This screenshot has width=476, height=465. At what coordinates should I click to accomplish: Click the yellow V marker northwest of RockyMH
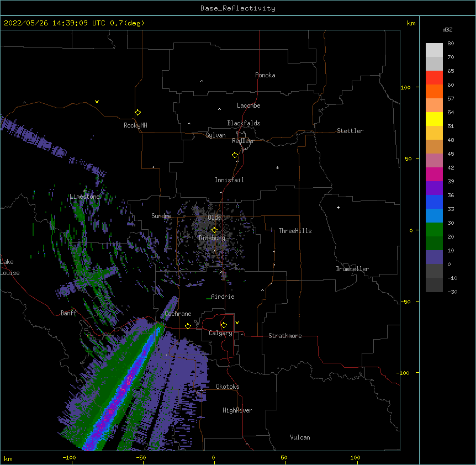click(x=97, y=102)
